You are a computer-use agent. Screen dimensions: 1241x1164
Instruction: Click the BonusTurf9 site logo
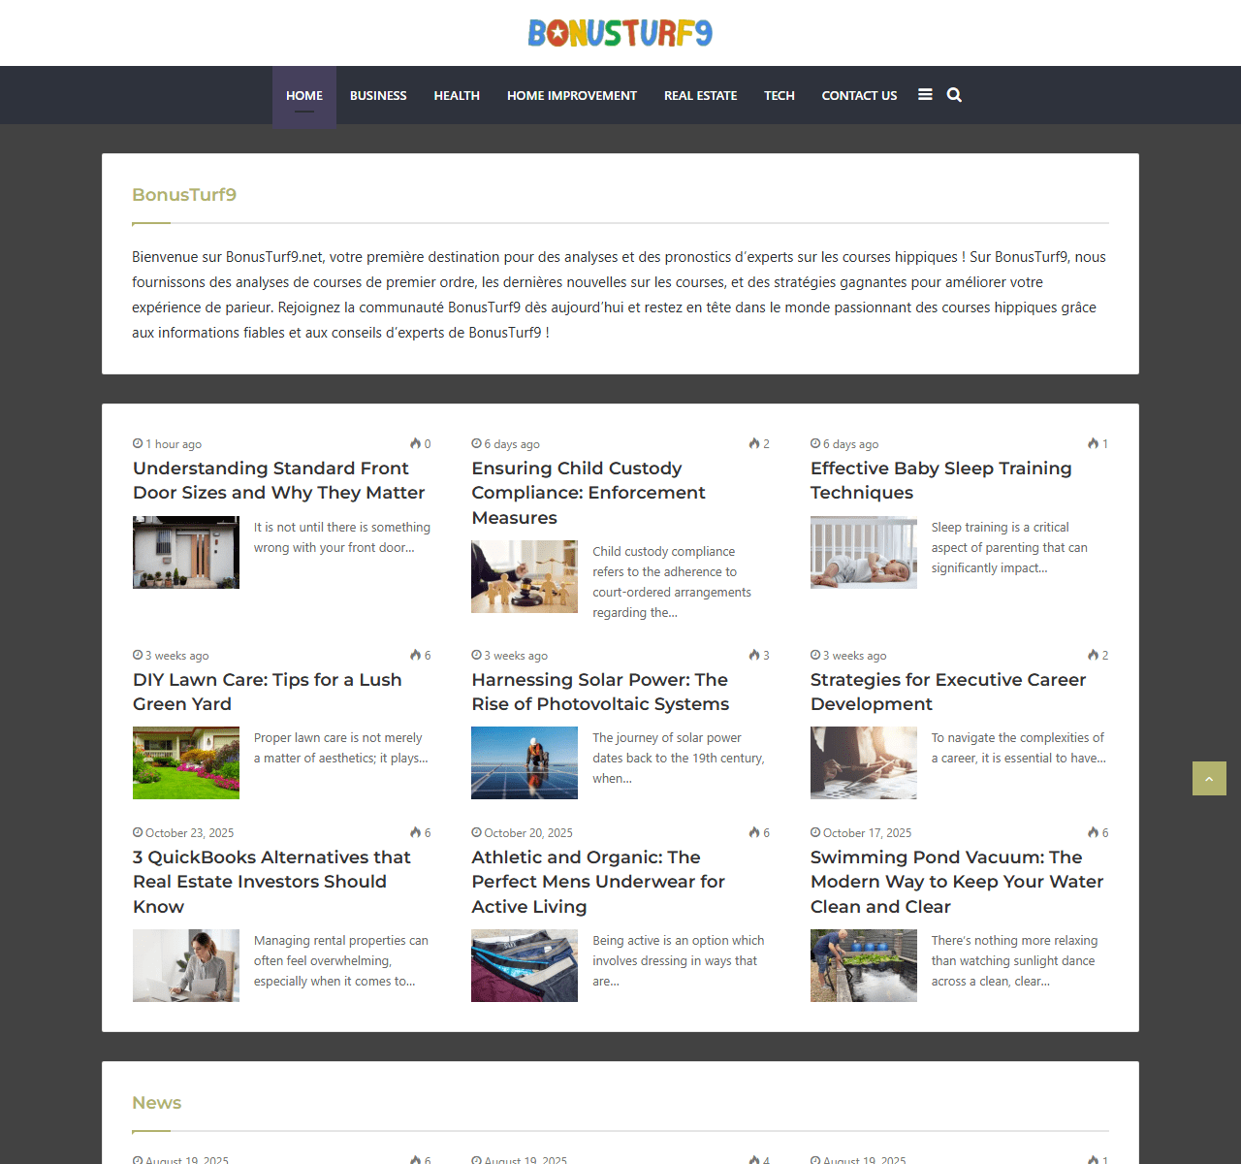[x=620, y=33]
